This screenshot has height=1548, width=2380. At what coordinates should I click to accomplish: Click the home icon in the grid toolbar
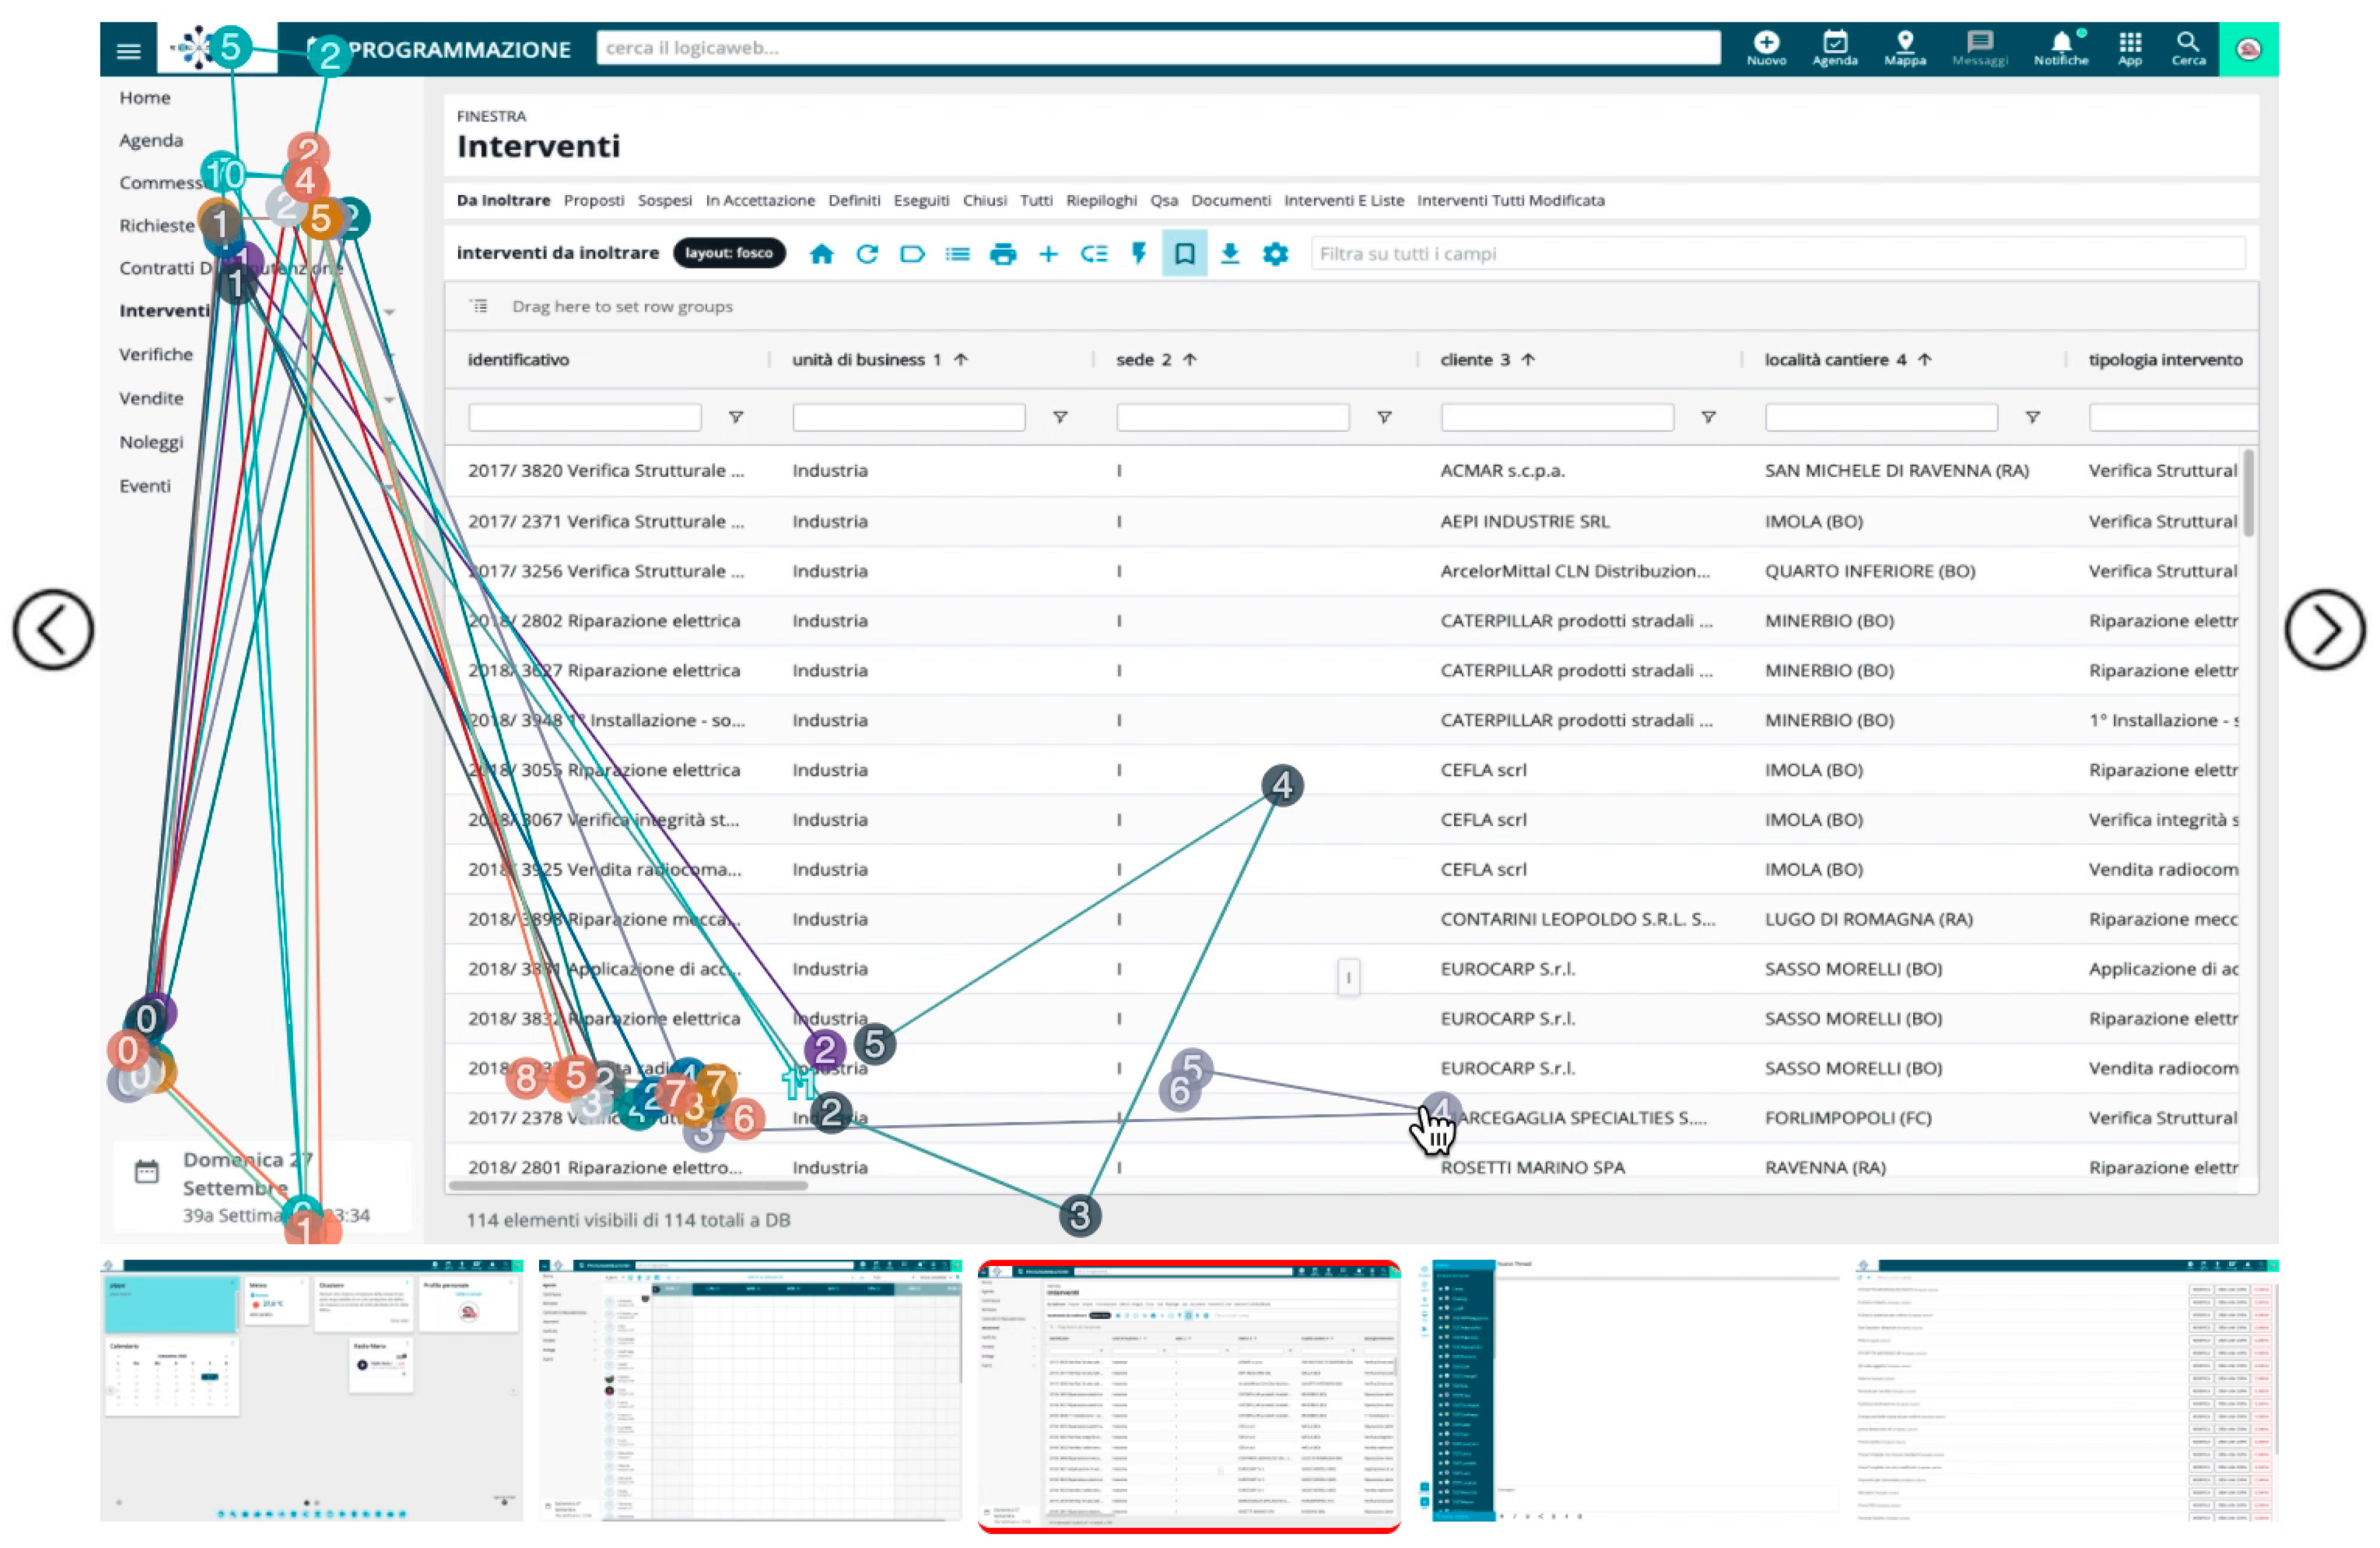821,254
